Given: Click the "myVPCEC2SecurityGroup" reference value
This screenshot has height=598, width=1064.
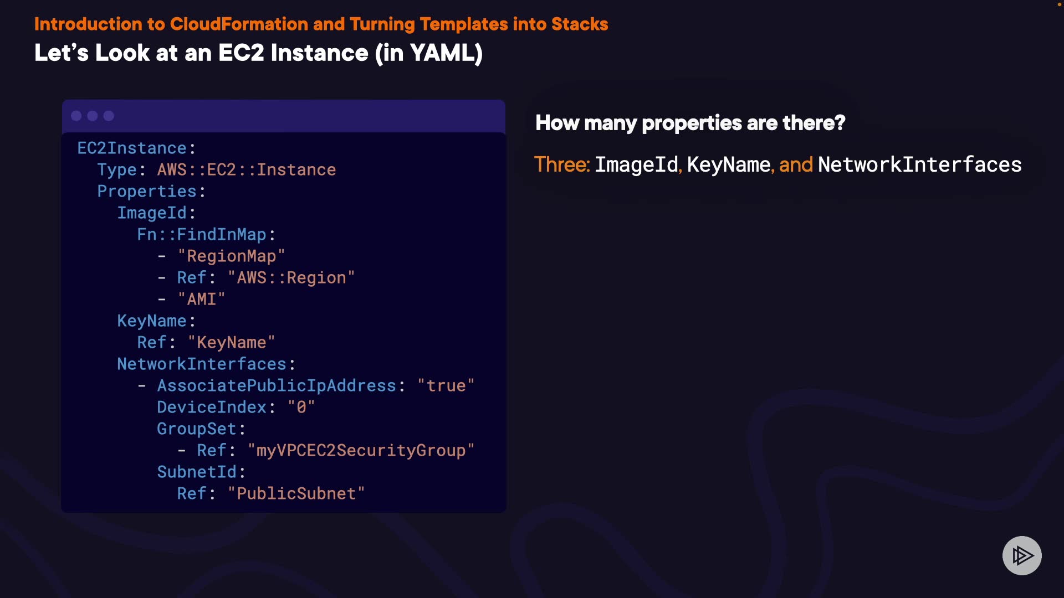Looking at the screenshot, I should point(360,451).
